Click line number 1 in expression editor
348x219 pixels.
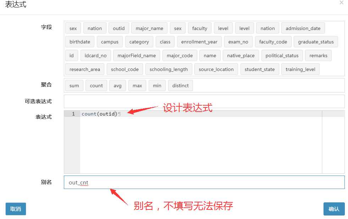click(x=73, y=114)
